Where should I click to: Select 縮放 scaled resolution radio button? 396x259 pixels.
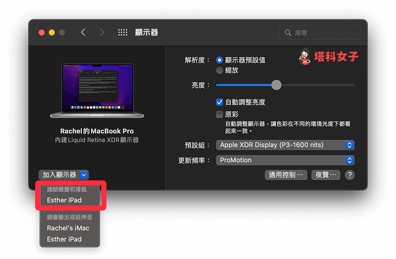point(219,70)
